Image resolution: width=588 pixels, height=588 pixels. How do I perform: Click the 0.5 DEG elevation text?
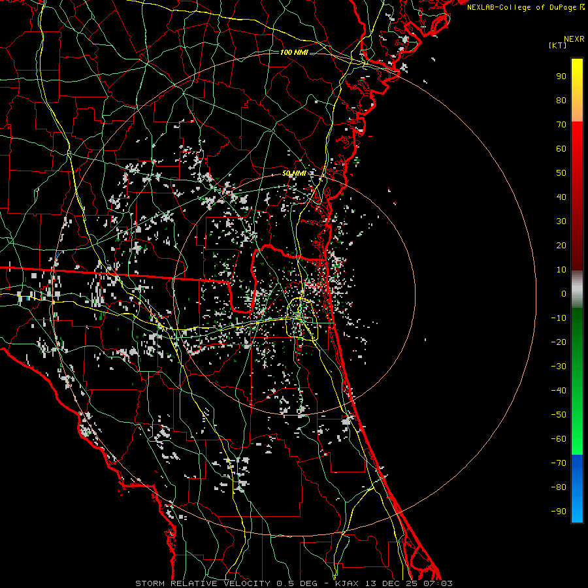tap(297, 583)
